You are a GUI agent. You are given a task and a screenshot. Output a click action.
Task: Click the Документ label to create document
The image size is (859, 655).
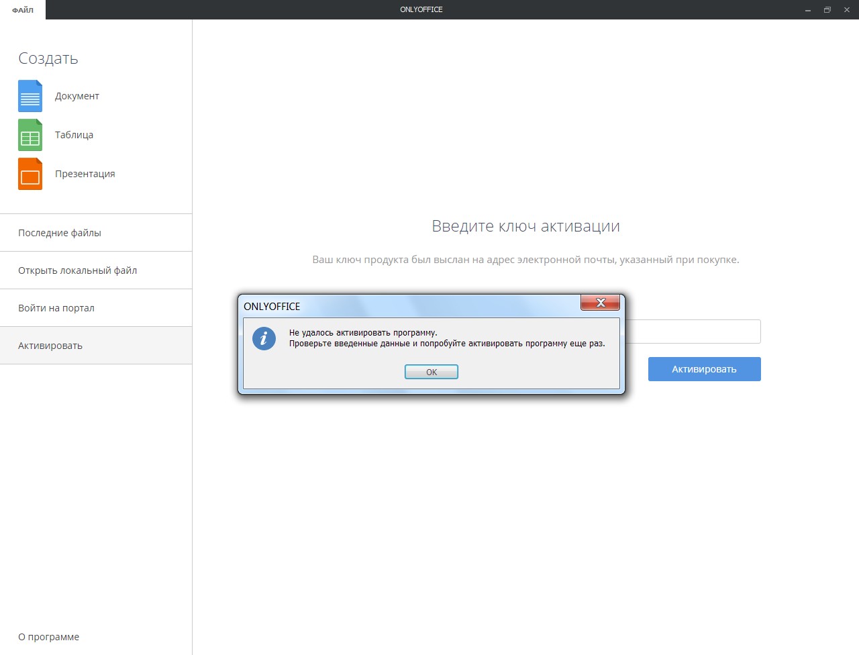coord(77,96)
